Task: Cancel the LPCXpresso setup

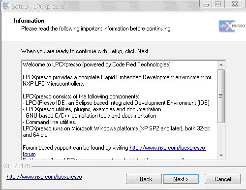Action: tap(222, 179)
